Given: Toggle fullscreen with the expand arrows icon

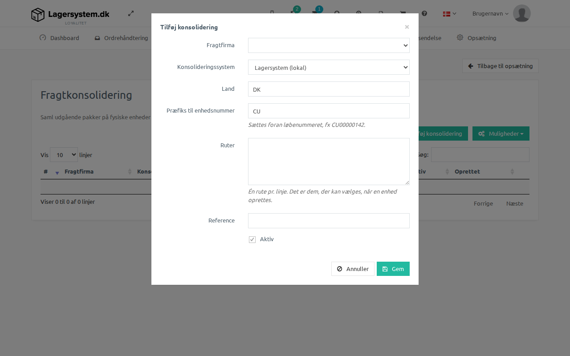Looking at the screenshot, I should click(x=131, y=13).
